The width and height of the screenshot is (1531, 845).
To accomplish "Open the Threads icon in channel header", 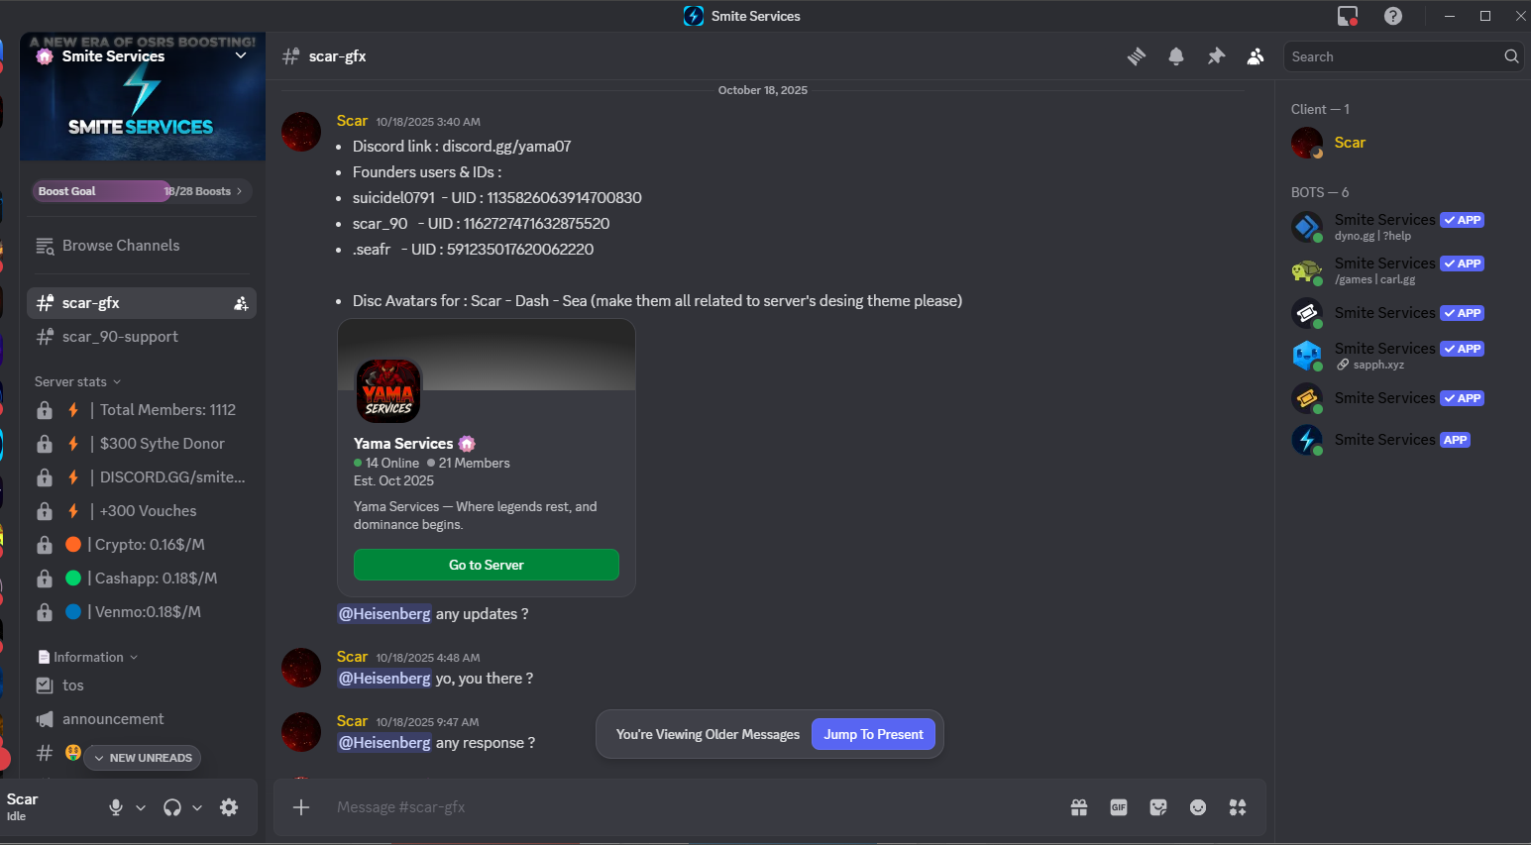I will tap(1137, 56).
